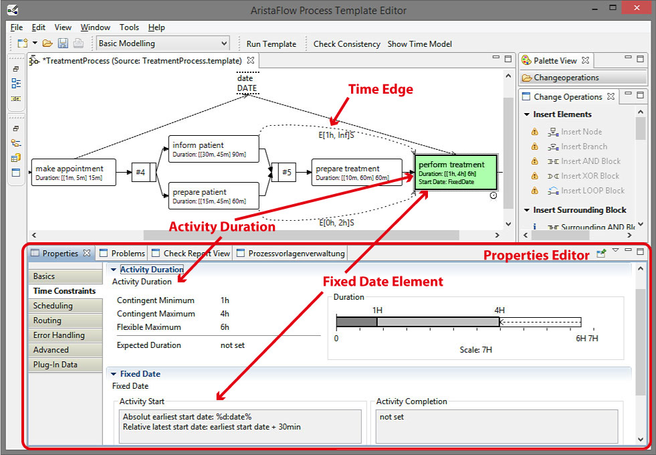Open the Scheduling properties category
The width and height of the screenshot is (656, 455).
[x=66, y=306]
